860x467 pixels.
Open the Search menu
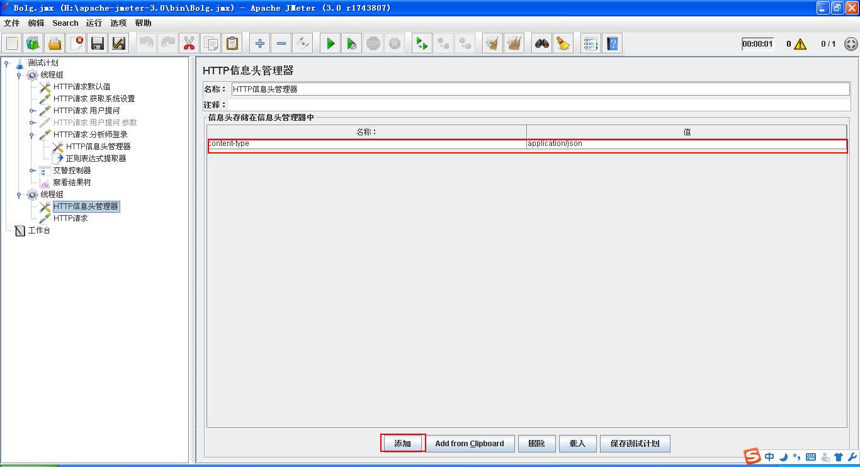coord(65,23)
